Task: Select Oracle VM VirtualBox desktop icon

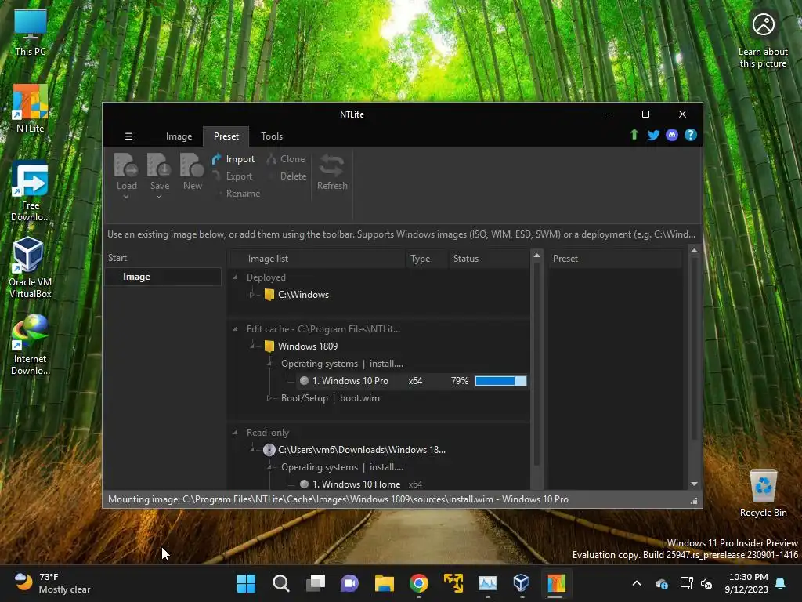Action: (x=31, y=268)
